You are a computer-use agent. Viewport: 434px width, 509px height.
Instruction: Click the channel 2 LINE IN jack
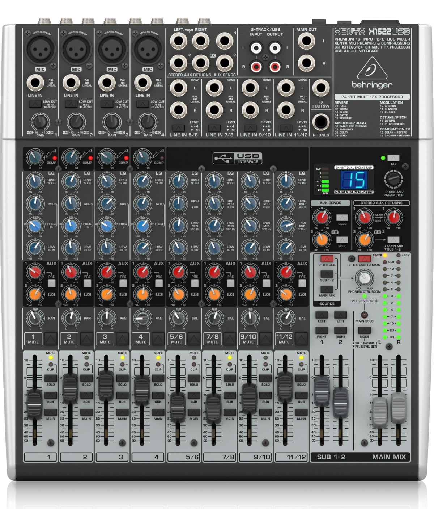click(x=71, y=83)
